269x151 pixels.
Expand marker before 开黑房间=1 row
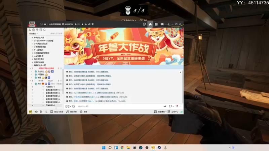point(32,87)
